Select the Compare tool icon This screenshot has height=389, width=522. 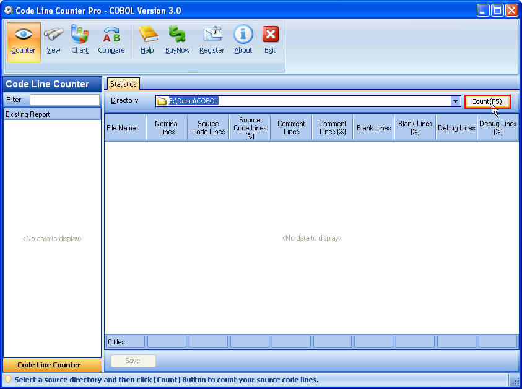(111, 38)
